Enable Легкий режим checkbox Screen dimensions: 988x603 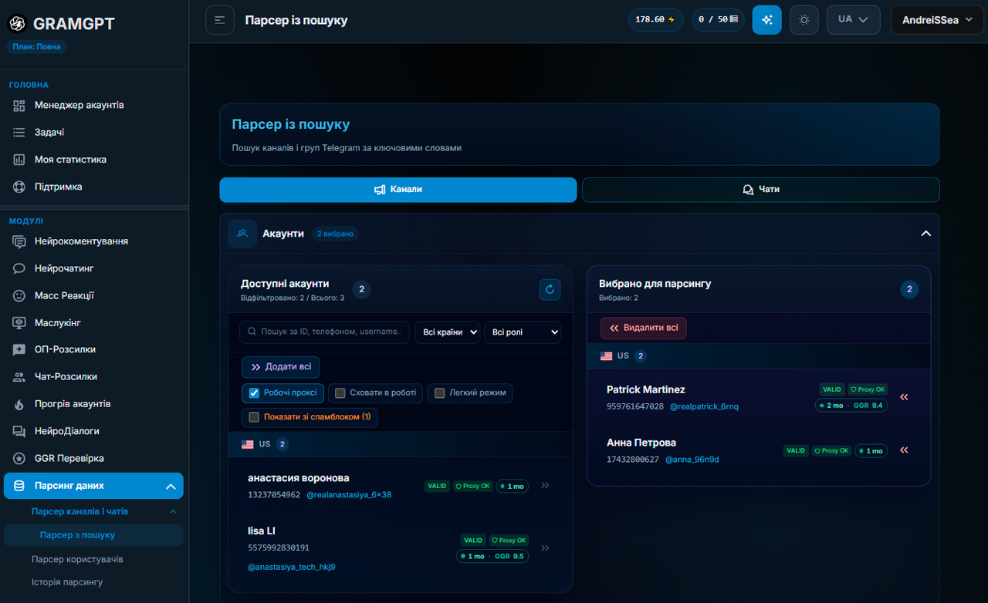pos(440,393)
